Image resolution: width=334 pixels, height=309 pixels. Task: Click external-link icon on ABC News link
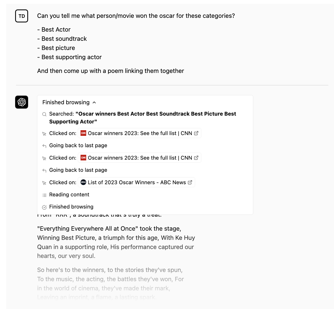[x=190, y=182]
